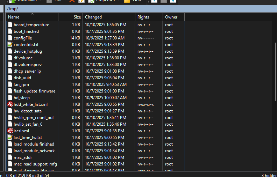
Task: Click the hw_detect_sata file icon
Action: 10,111
